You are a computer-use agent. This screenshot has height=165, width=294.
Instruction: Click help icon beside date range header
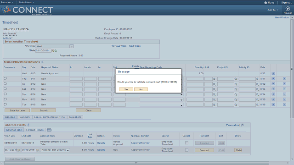click(x=43, y=62)
